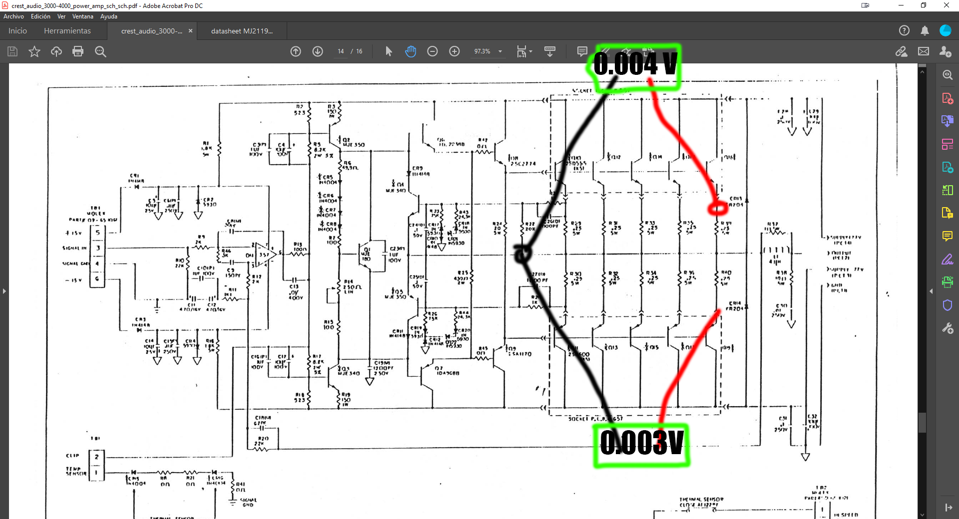Viewport: 959px width, 519px height.
Task: Choose the Selection arrow tool
Action: point(389,51)
